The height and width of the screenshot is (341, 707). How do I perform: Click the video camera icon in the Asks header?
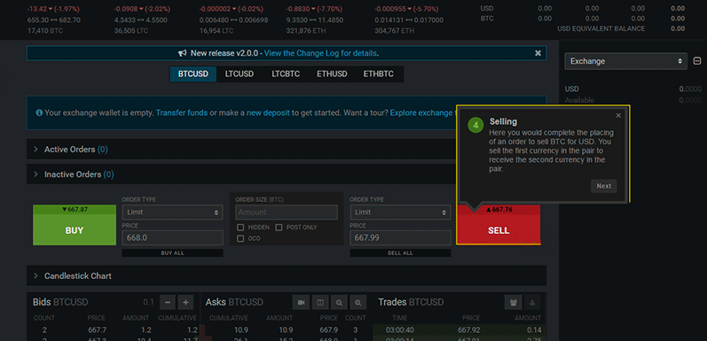tap(301, 302)
